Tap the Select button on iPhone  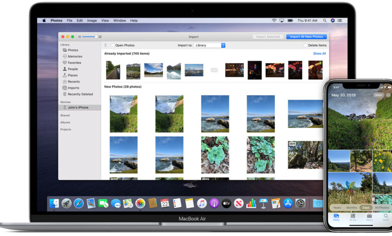[378, 95]
